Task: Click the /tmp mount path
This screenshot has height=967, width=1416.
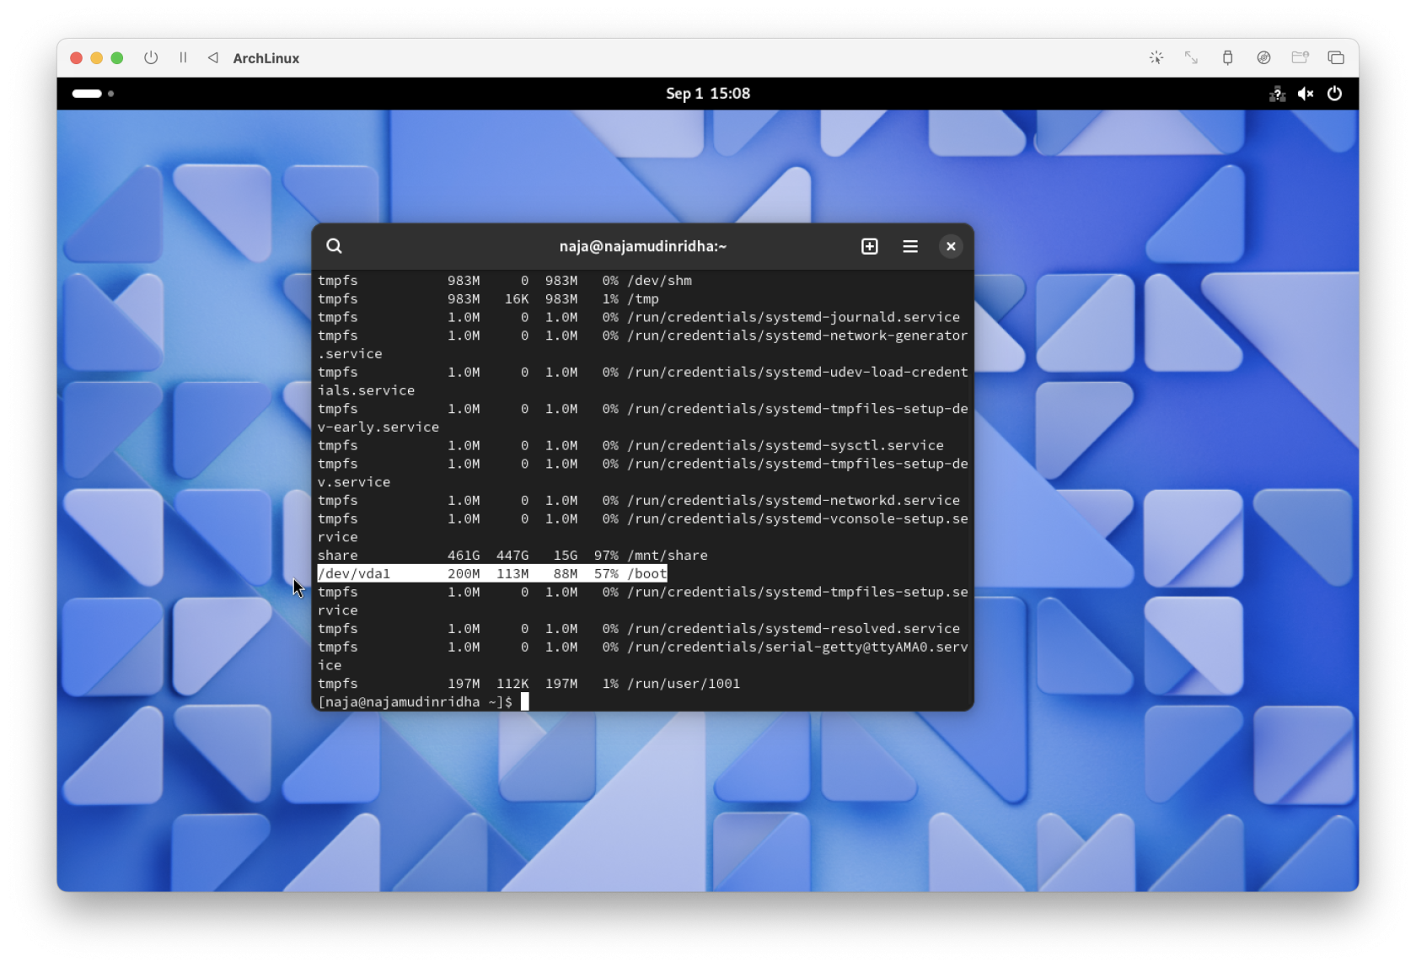Action: pyautogui.click(x=643, y=298)
